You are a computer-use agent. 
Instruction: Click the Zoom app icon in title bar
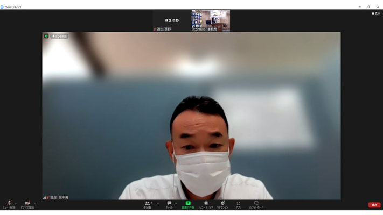2,7
